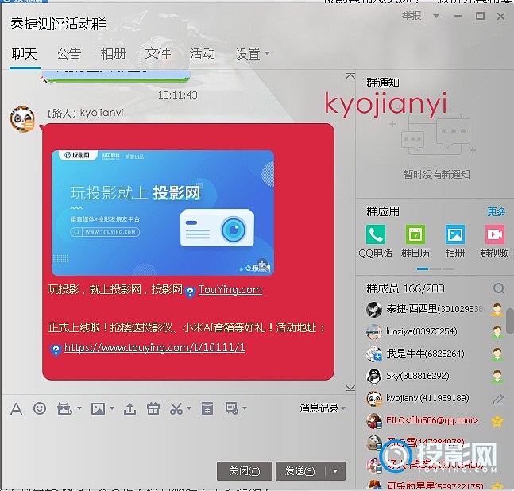Click the edit pencil beside kyojianyi member
514x491 pixels.
click(x=498, y=399)
